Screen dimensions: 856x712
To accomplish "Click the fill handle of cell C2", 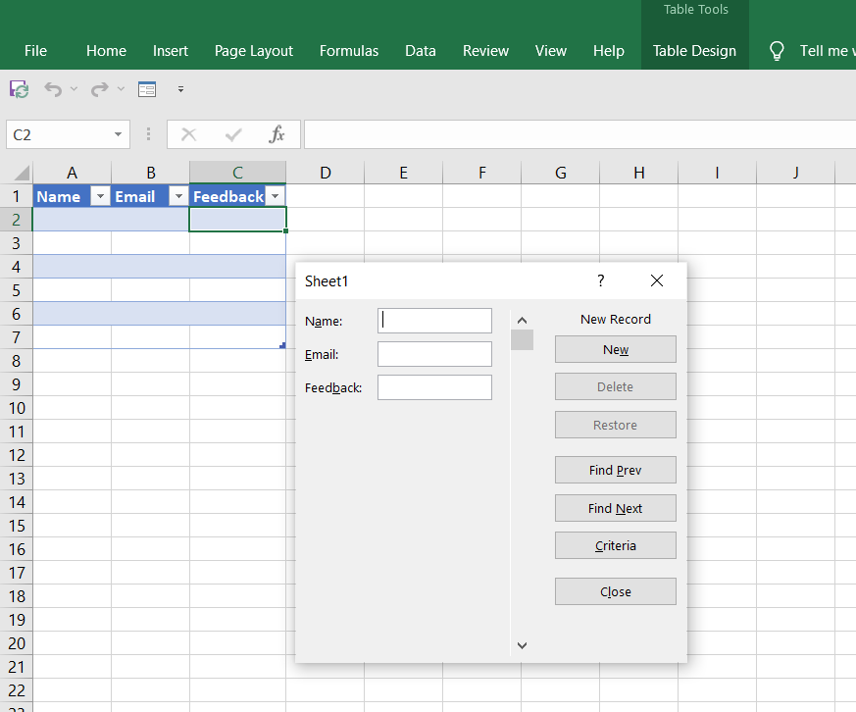I will coord(285,231).
